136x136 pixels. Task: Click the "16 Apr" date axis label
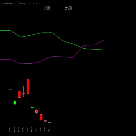45,129
